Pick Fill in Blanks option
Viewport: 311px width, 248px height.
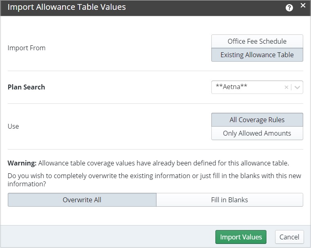point(229,200)
